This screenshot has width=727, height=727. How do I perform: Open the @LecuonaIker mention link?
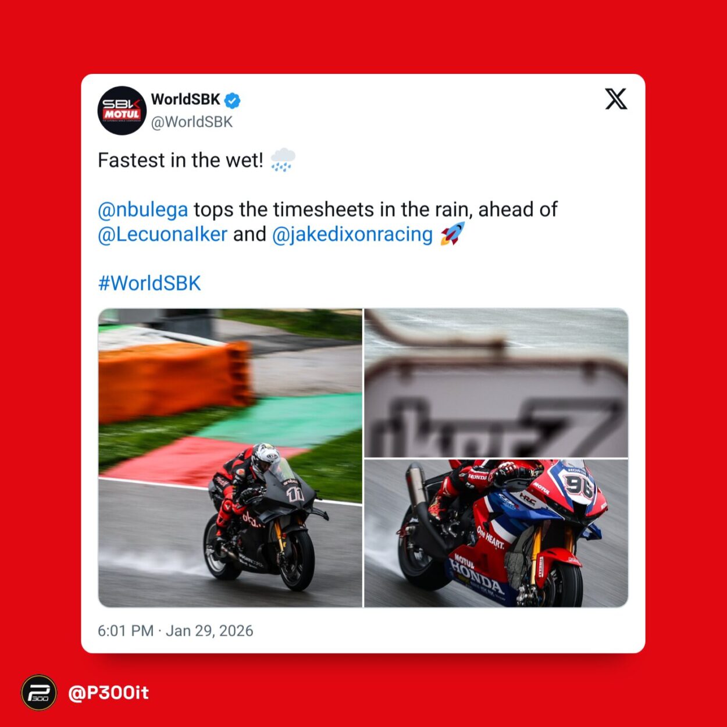162,234
